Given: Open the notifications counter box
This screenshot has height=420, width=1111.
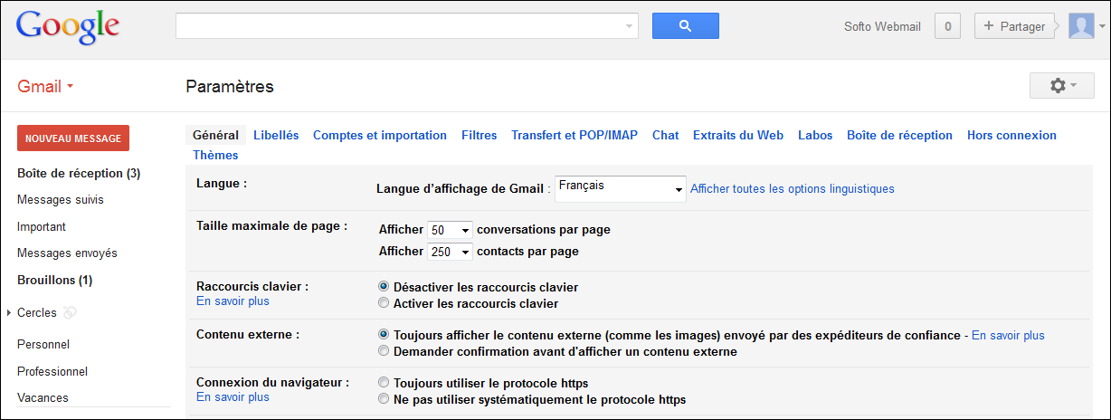Looking at the screenshot, I should click(x=947, y=26).
